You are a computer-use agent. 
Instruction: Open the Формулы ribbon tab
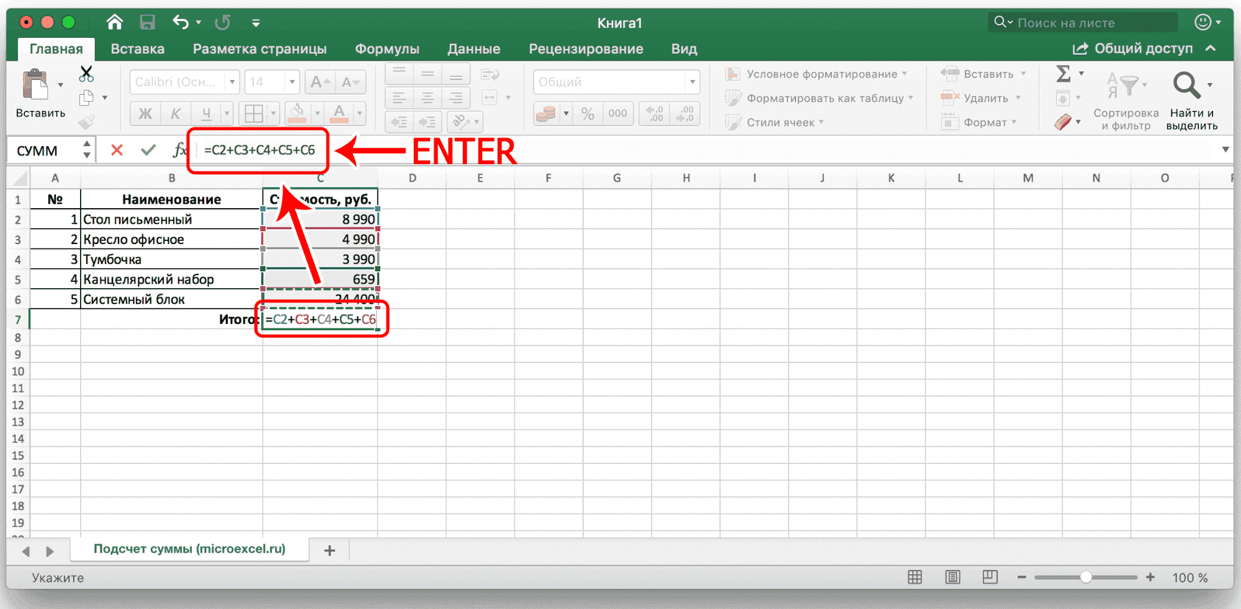pyautogui.click(x=387, y=49)
